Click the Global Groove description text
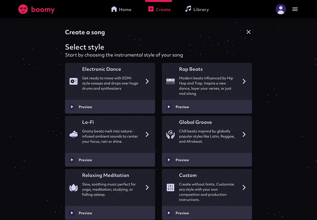Image resolution: width=317 pixels, height=220 pixels. tap(207, 136)
